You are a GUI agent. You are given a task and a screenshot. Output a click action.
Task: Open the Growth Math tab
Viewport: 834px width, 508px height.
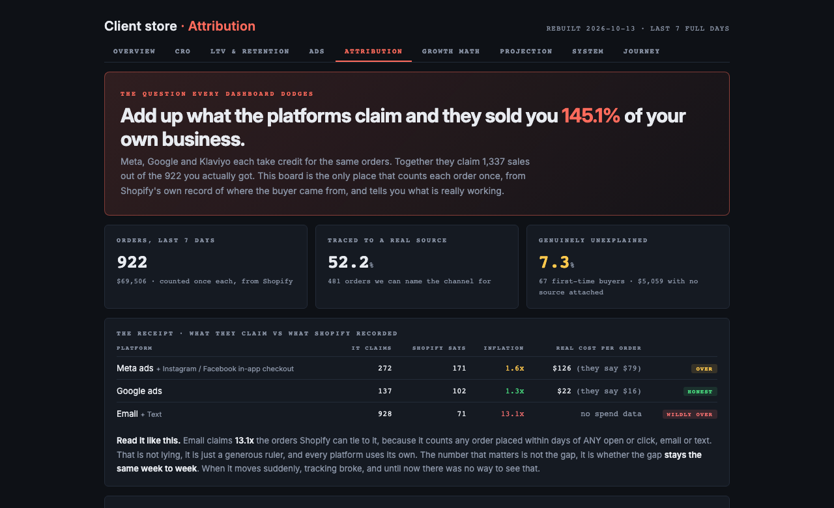(451, 51)
